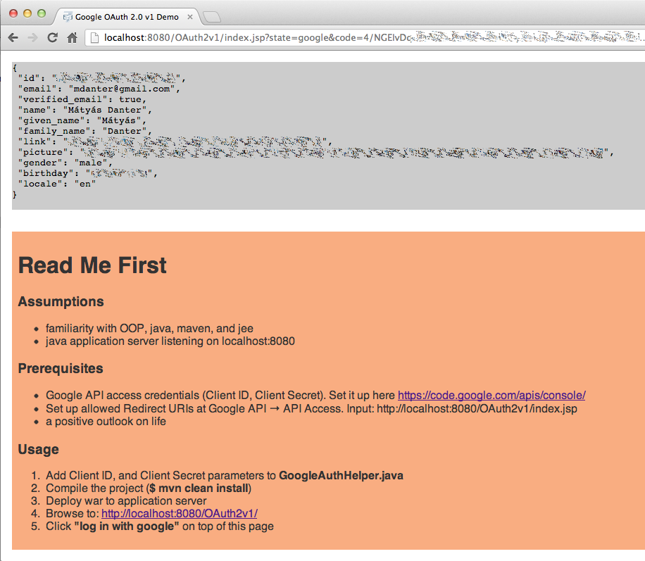Click the "GoogleAuthHelper.java" bold text
645x561 pixels.
(341, 475)
